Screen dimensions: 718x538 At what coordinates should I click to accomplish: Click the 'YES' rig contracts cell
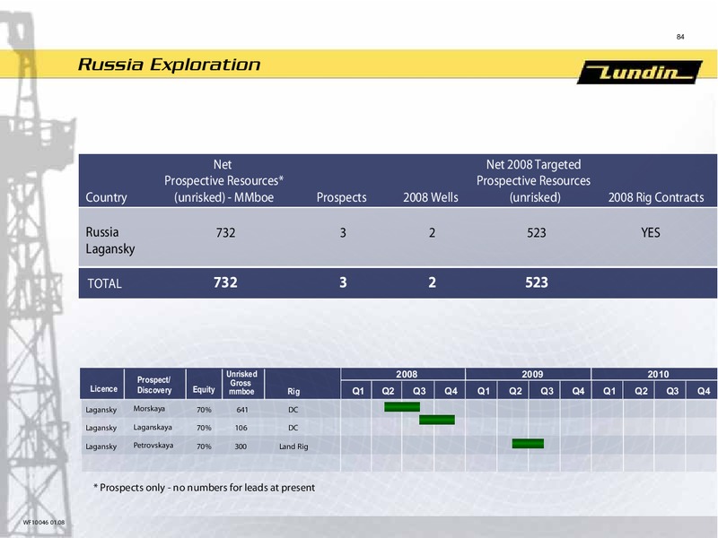[x=650, y=232]
